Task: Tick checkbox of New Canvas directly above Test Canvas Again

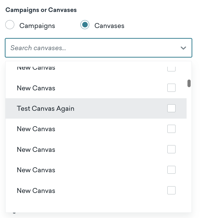Action: (x=171, y=88)
